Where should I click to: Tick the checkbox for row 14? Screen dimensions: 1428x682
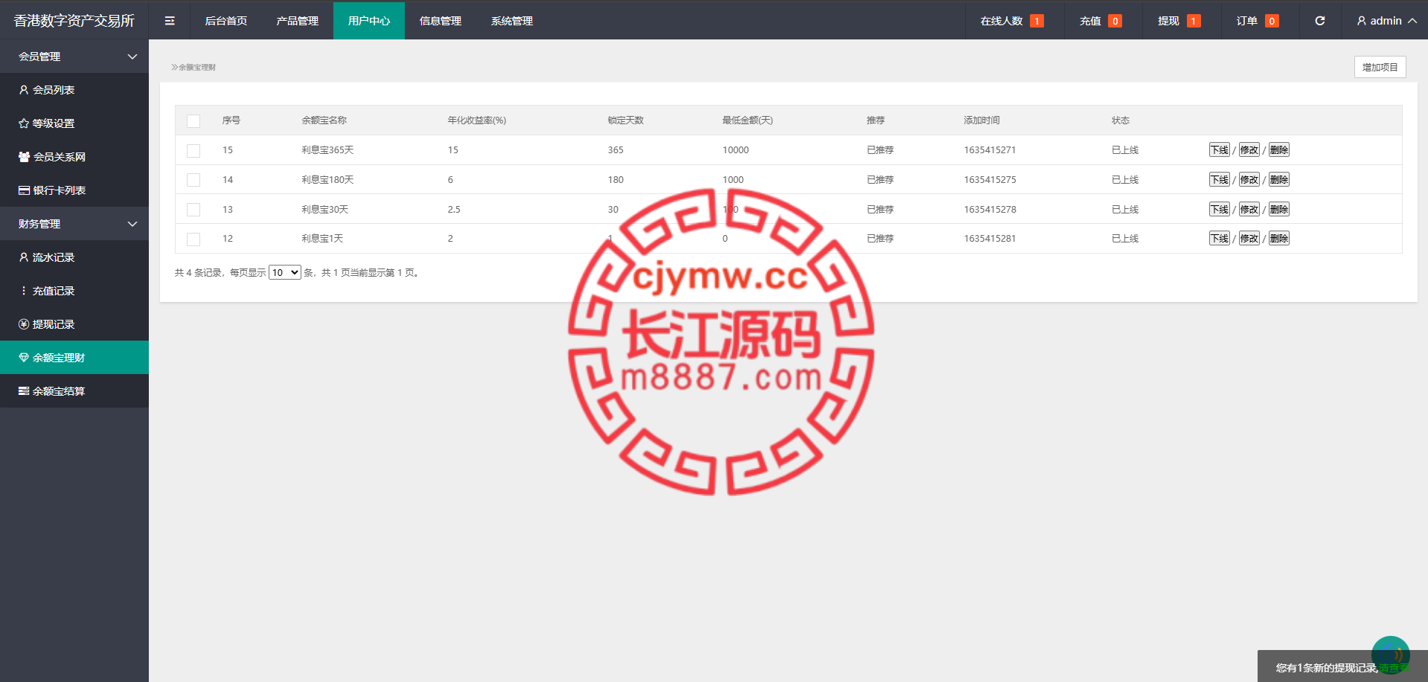(x=193, y=180)
